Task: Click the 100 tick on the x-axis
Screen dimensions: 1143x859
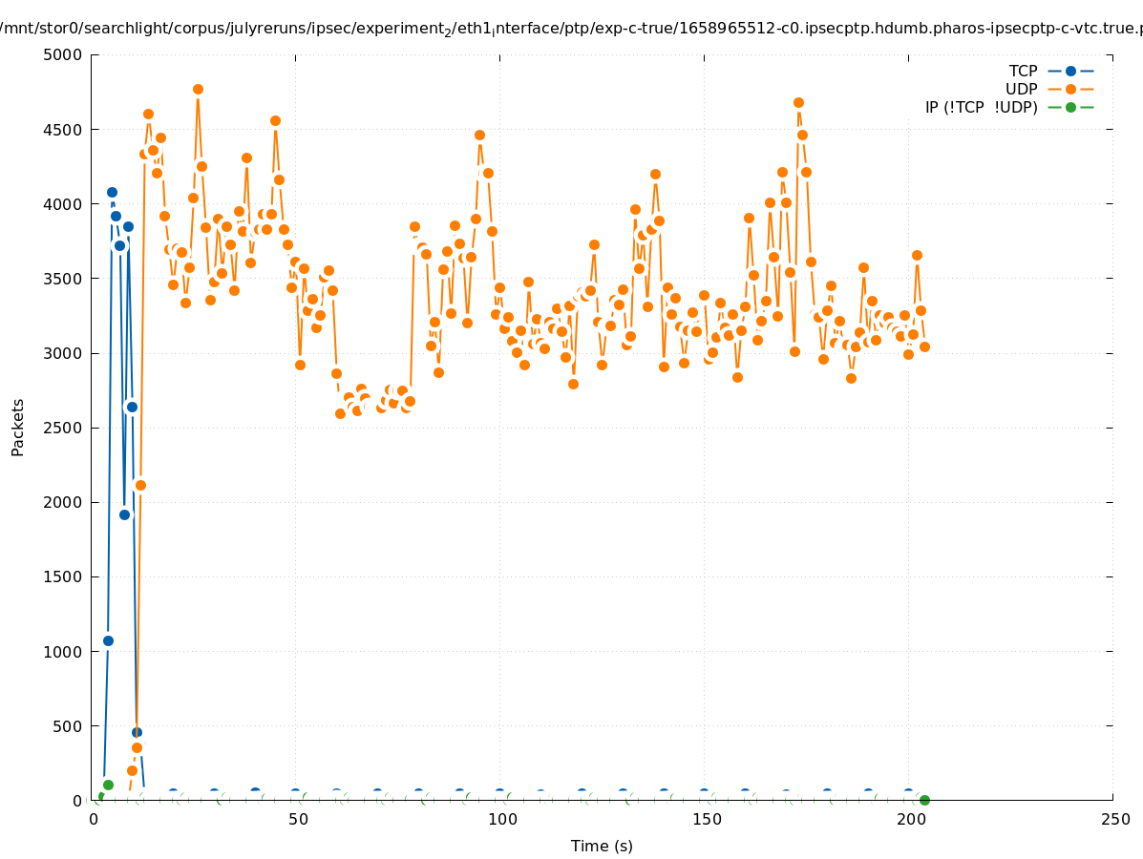Action: tap(502, 820)
